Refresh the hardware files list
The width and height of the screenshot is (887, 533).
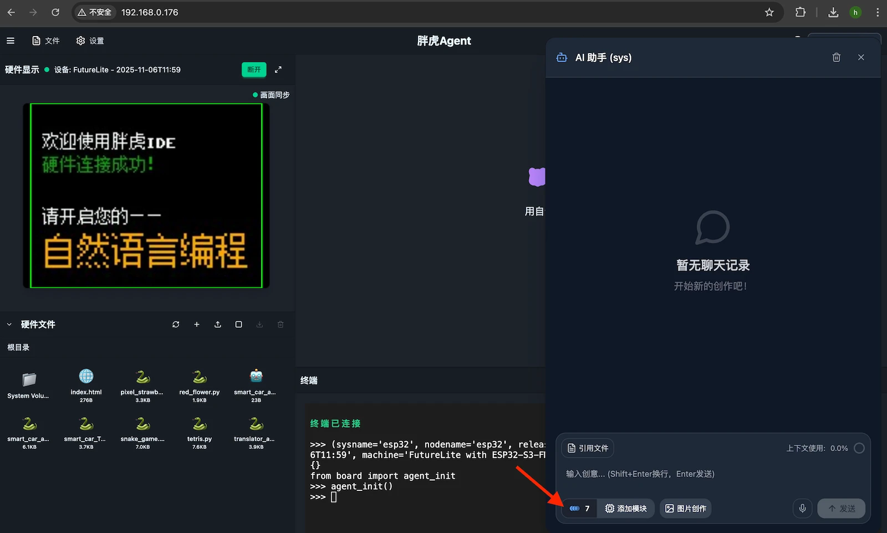[x=176, y=325]
